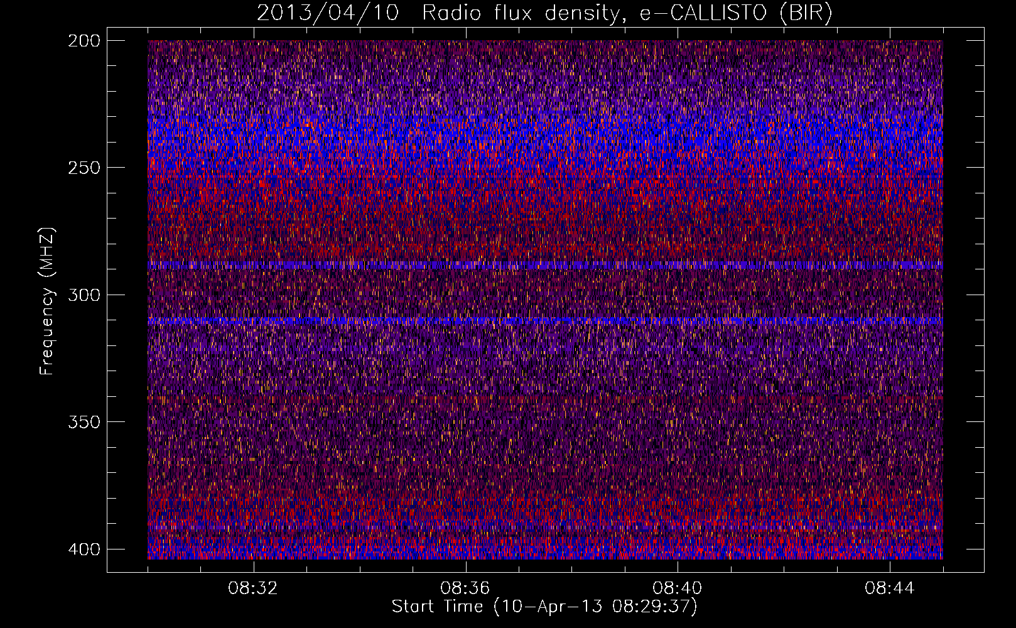Click the 400 frequency axis tick label
This screenshot has height=628, width=1016.
[x=84, y=549]
